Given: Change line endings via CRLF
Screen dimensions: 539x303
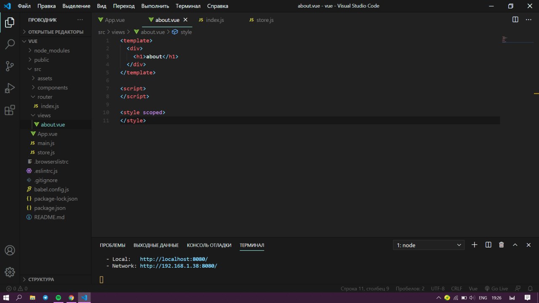Looking at the screenshot, I should (x=456, y=289).
